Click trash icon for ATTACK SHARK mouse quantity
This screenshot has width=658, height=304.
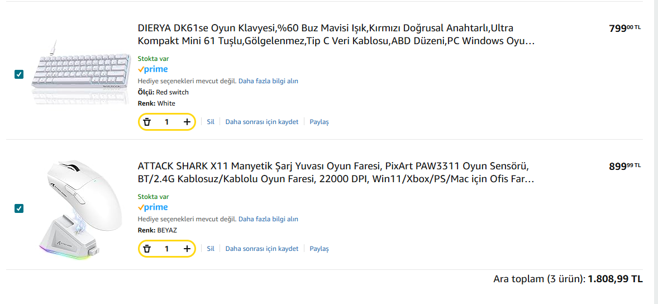pos(147,249)
